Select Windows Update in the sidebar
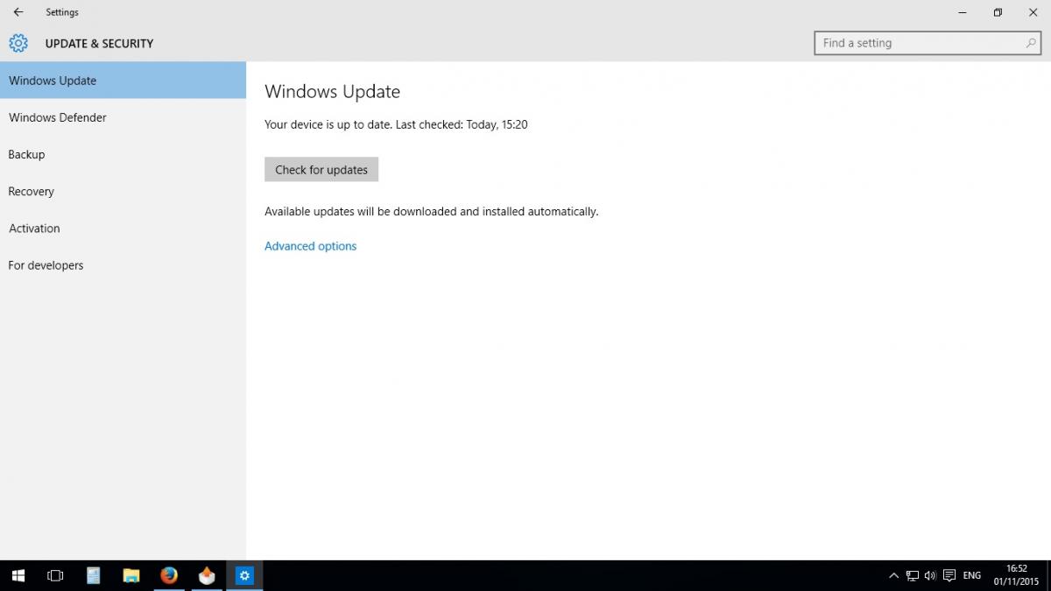Image resolution: width=1051 pixels, height=591 pixels. click(x=123, y=81)
